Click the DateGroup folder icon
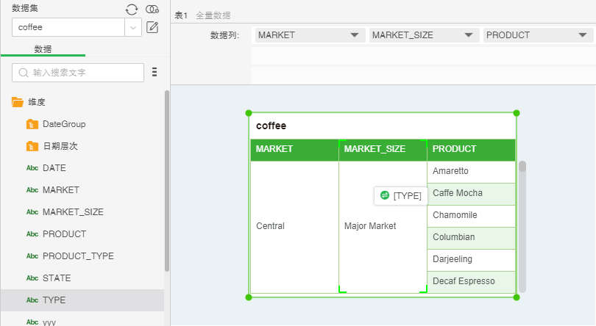Image resolution: width=596 pixels, height=326 pixels. click(32, 124)
